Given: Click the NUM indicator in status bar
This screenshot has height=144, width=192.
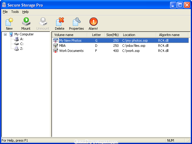Looking at the screenshot, I should pos(170,140).
